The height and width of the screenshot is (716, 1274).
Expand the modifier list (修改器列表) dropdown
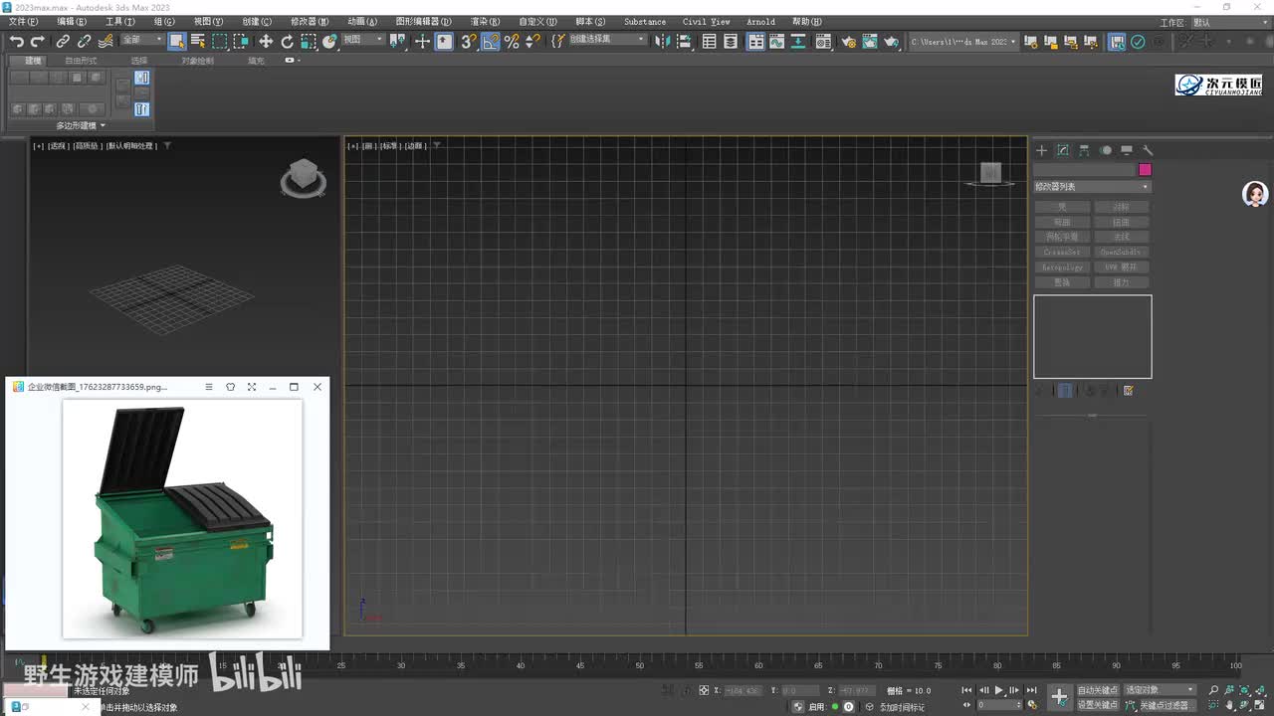[1092, 187]
